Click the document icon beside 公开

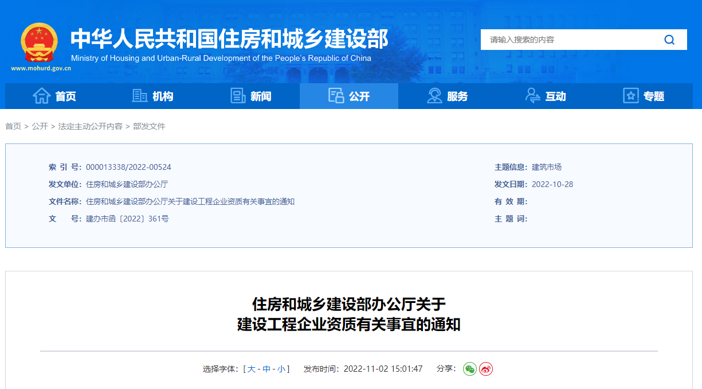pyautogui.click(x=336, y=96)
